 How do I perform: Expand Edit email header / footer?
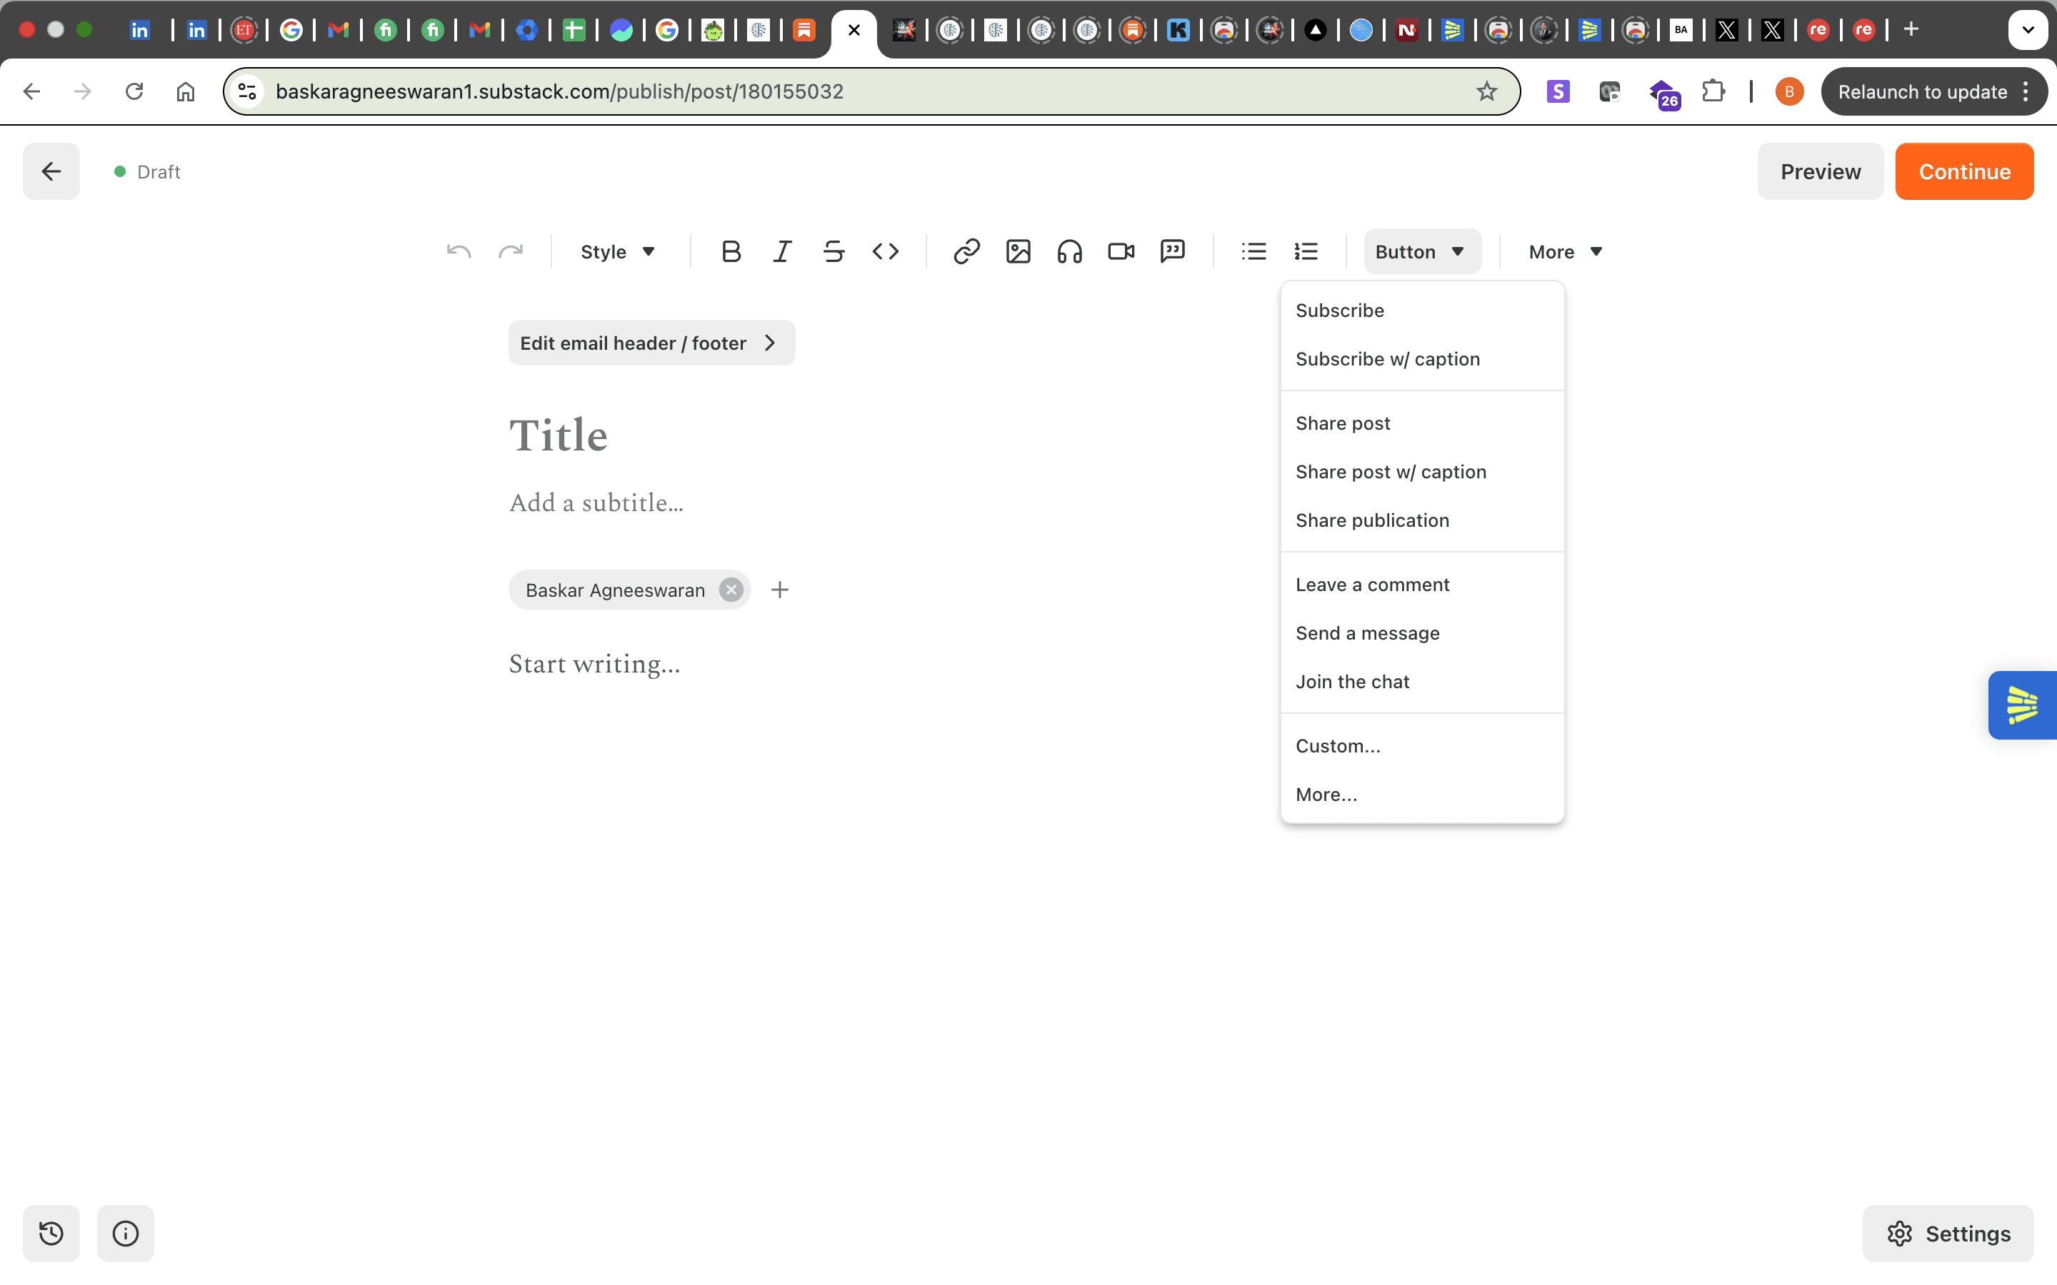[x=650, y=343]
